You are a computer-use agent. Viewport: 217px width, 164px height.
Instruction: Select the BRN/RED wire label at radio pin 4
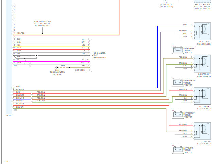click(x=20, y=95)
